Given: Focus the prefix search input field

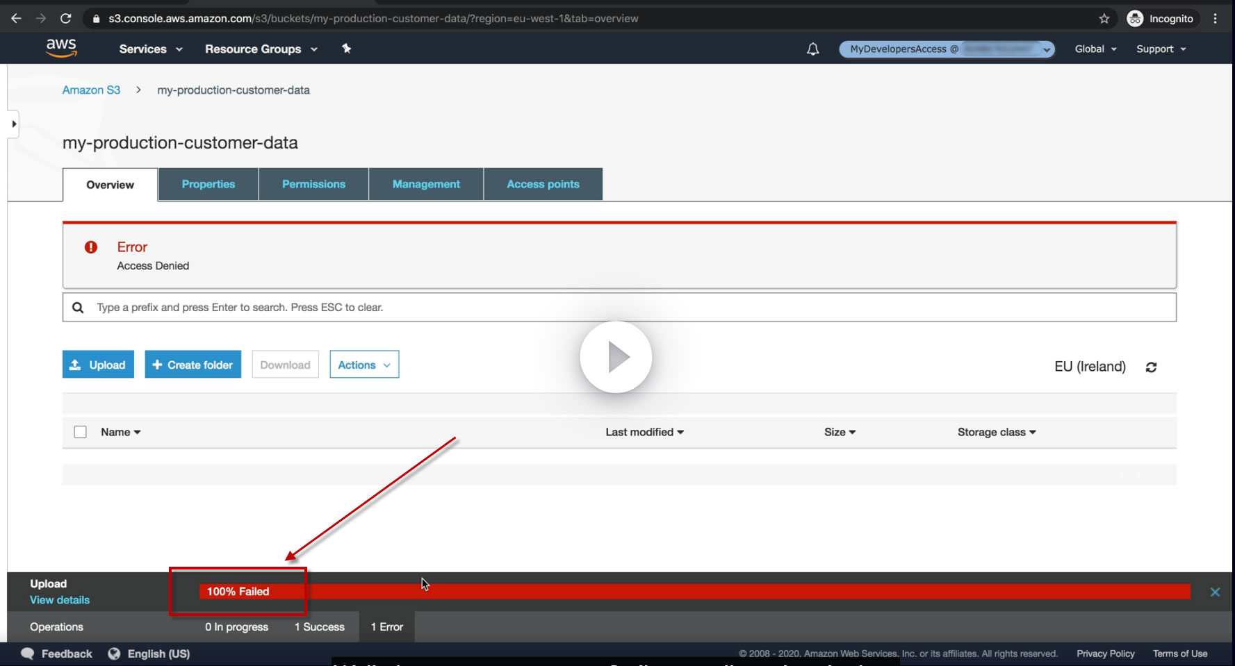Looking at the screenshot, I should click(619, 307).
